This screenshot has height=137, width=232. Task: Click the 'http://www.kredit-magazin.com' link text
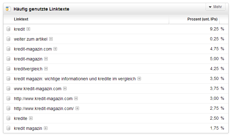coord(43,99)
